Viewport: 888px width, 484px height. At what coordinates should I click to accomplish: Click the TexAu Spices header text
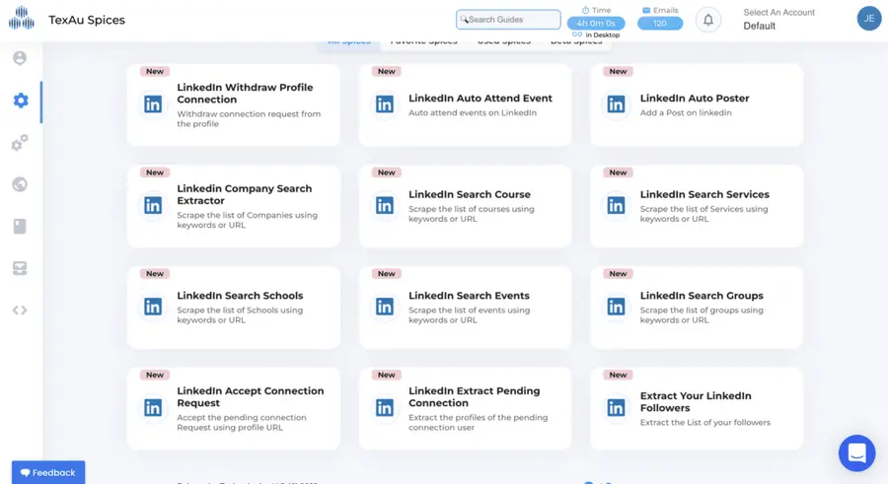point(87,20)
